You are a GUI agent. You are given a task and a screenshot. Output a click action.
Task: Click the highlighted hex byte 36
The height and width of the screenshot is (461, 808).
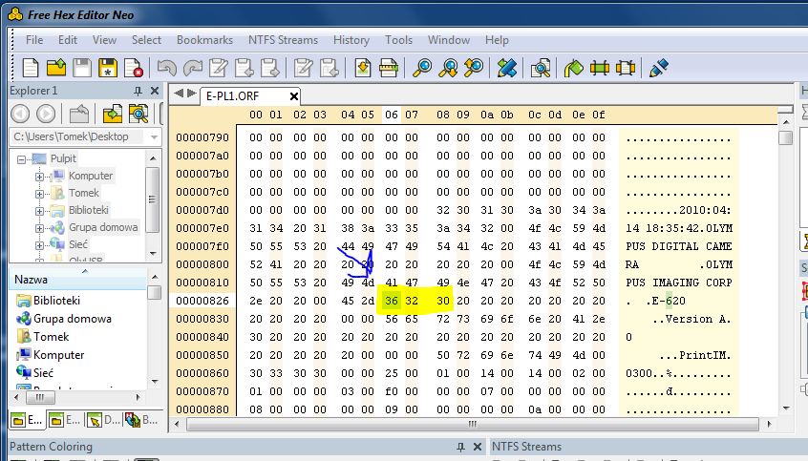[391, 301]
